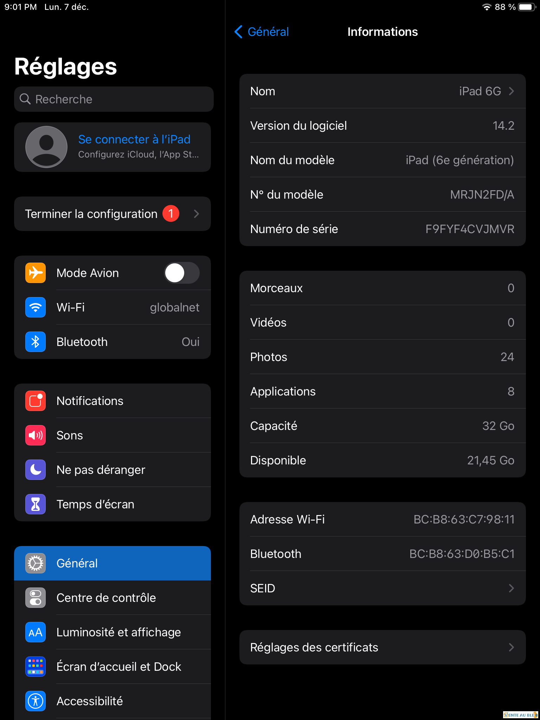Tap the iPad 6G name value

click(480, 91)
